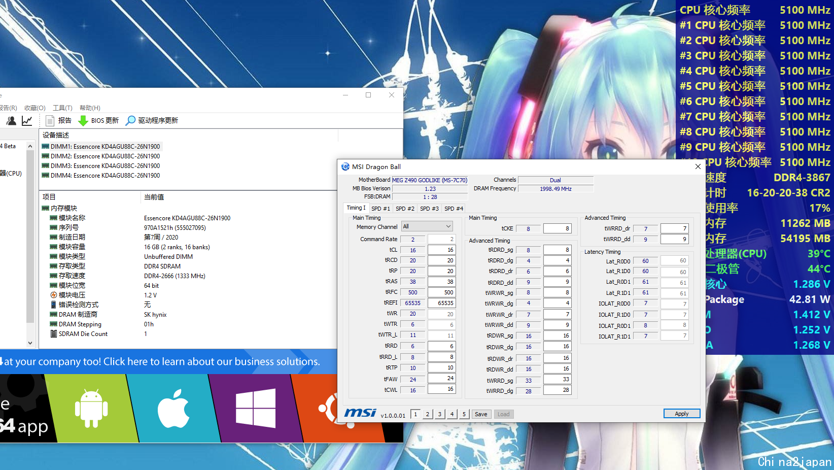The height and width of the screenshot is (470, 834).
Task: Click the tREFI editable value field
Action: coord(441,303)
